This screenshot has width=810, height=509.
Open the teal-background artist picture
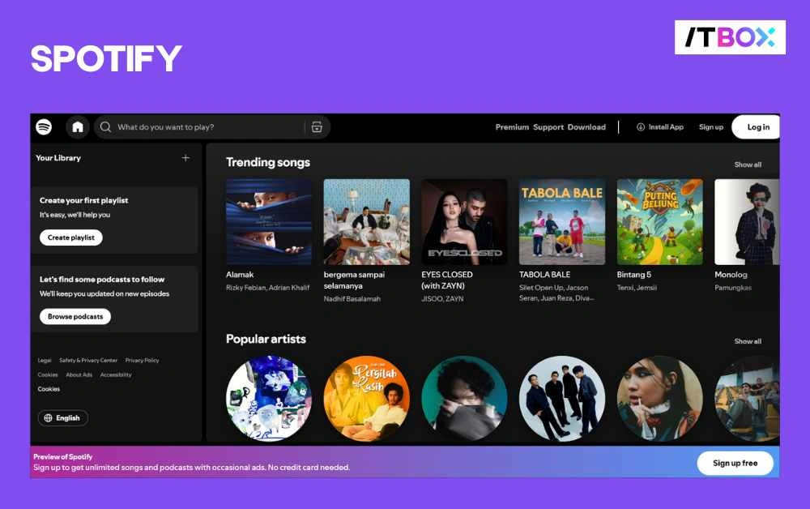464,399
